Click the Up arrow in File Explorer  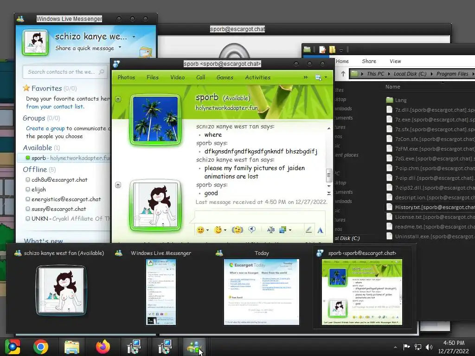[x=343, y=74]
